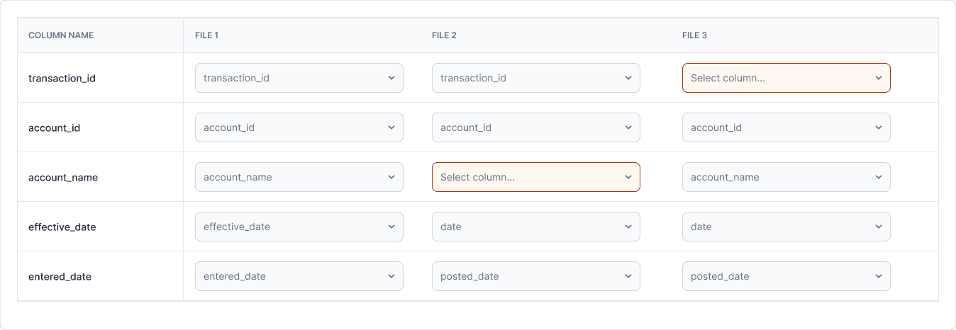
Task: Expand File 2 date mapping for effective_date
Action: click(535, 227)
